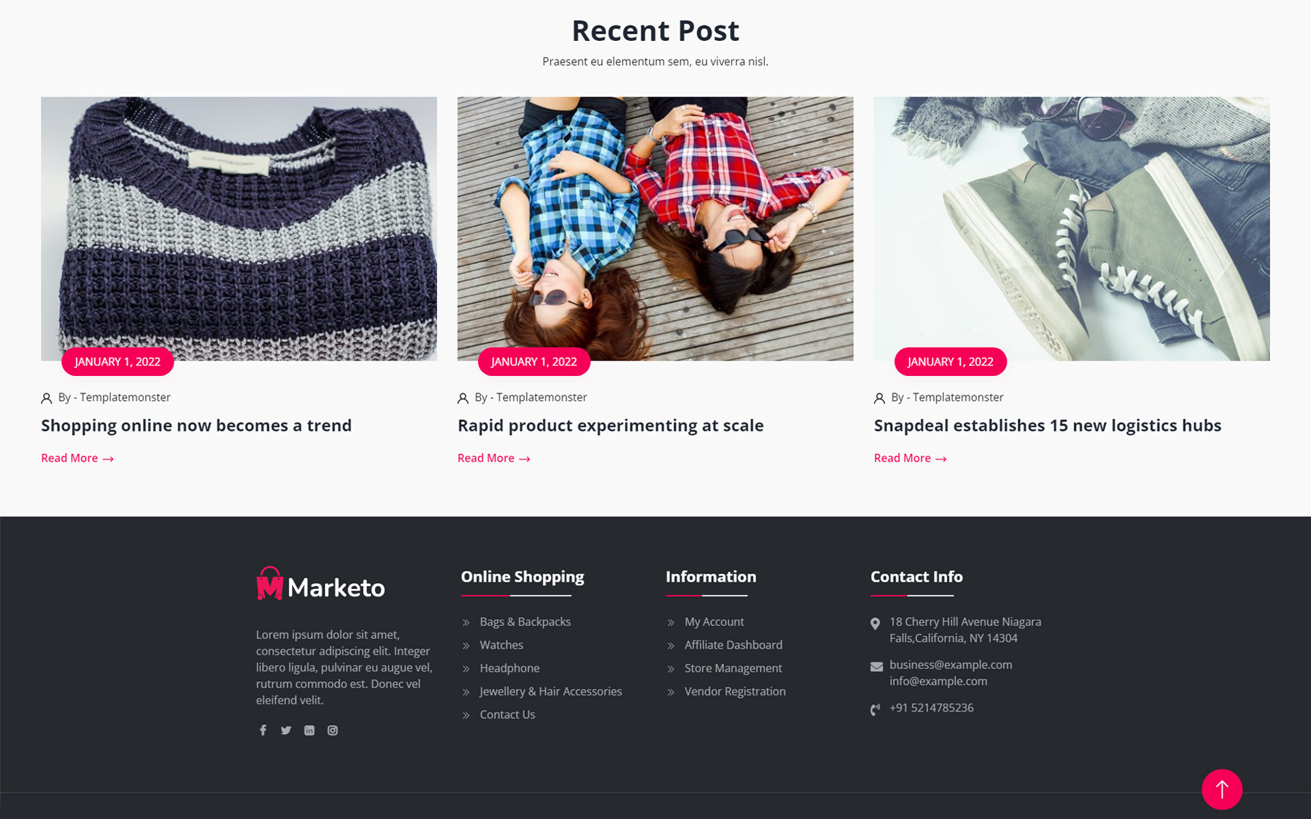Viewport: 1311px width, 819px height.
Task: Open the Rapid product experimenting at scale title
Action: click(x=610, y=425)
